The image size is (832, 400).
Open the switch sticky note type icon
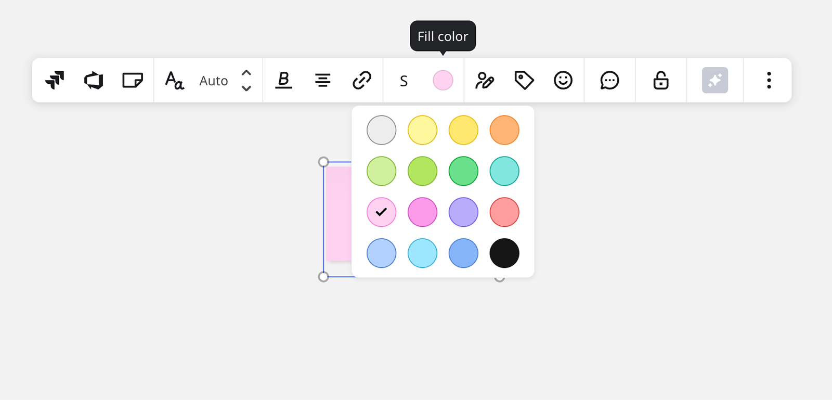133,80
